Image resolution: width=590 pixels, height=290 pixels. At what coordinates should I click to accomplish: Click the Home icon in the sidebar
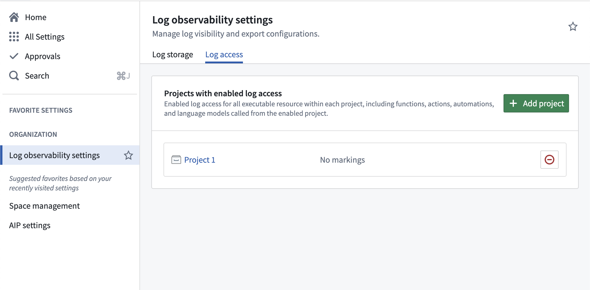pyautogui.click(x=14, y=17)
